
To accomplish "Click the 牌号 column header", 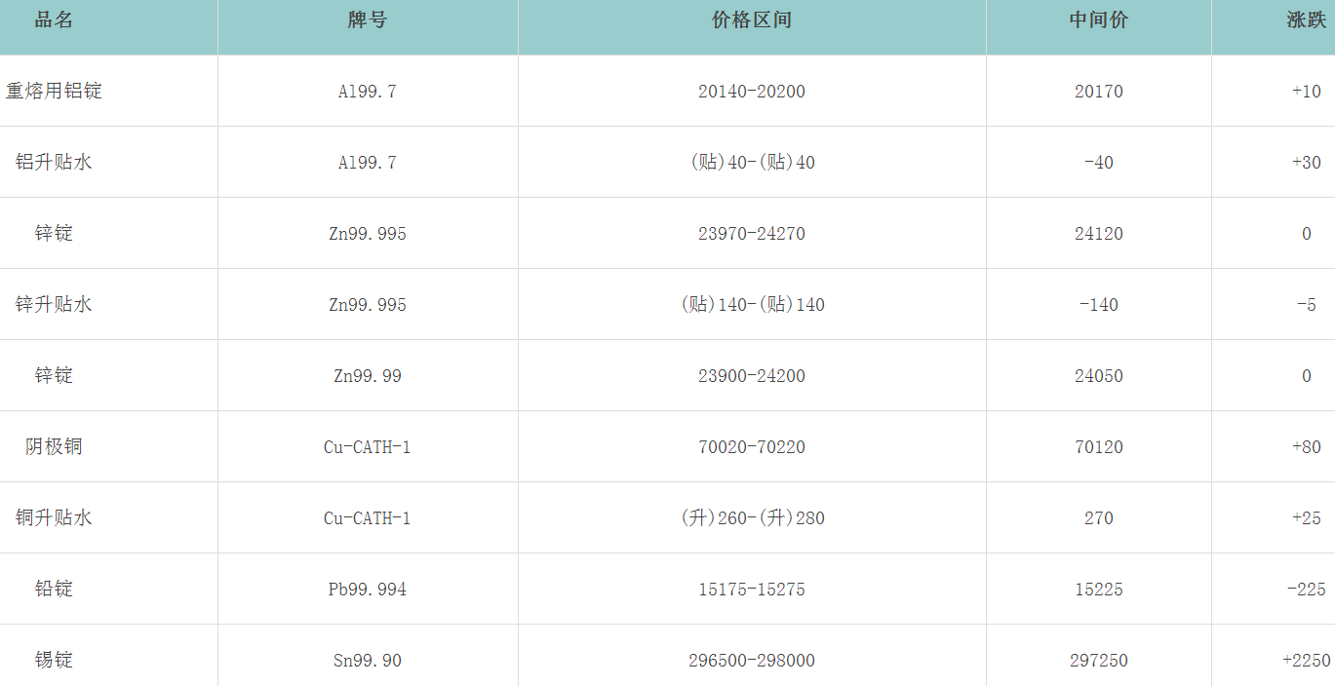I will 367,20.
